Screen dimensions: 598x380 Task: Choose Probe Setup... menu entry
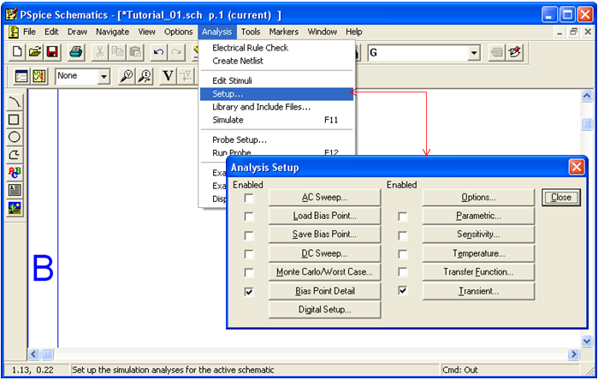tap(276, 140)
